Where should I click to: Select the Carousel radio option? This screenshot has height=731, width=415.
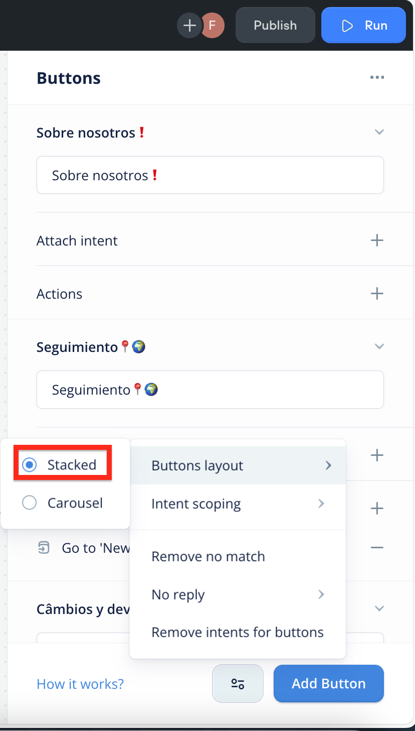(x=30, y=503)
